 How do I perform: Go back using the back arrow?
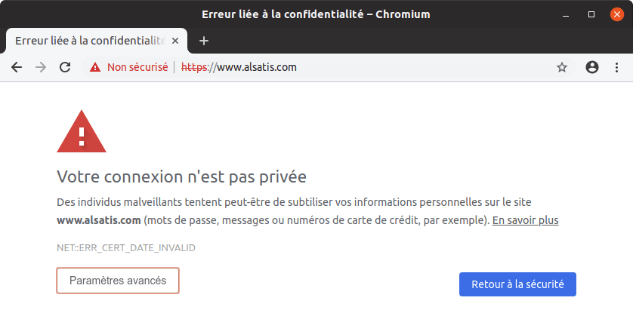[x=17, y=67]
